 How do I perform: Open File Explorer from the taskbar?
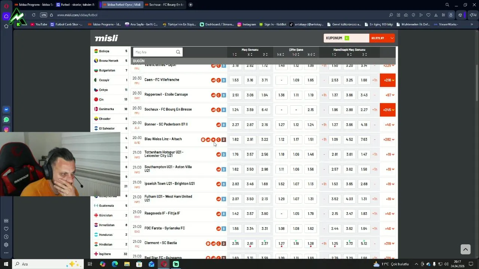click(x=127, y=264)
